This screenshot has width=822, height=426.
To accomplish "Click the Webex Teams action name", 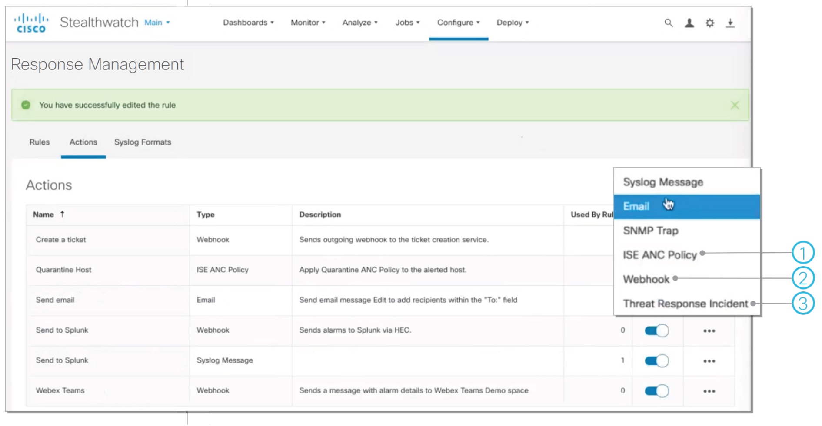I will (60, 390).
